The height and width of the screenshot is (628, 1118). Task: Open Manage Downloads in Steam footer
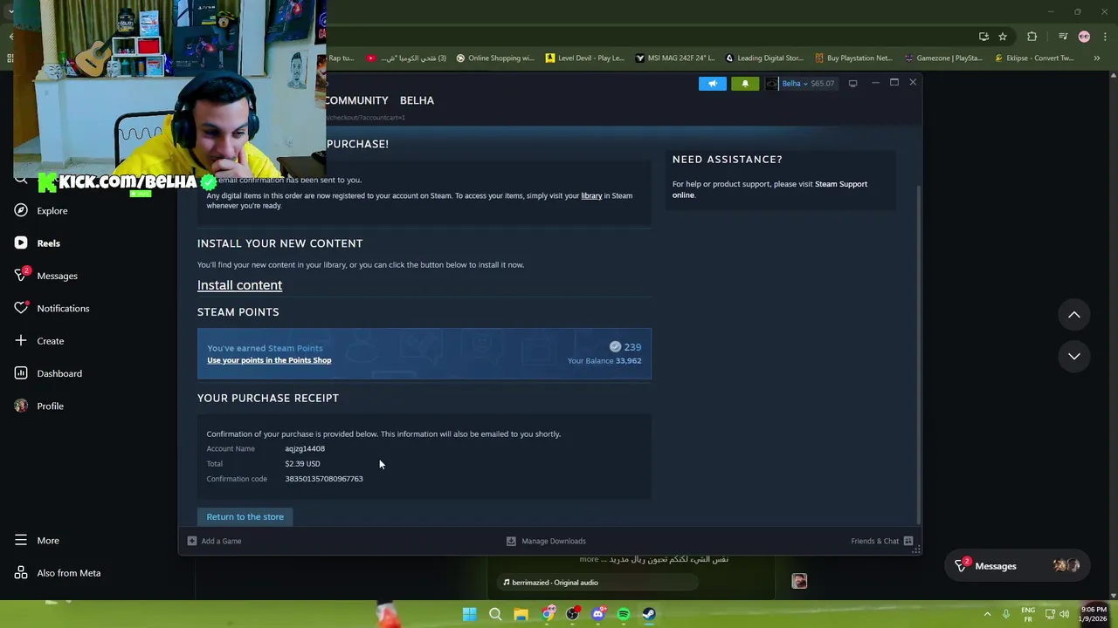click(554, 541)
